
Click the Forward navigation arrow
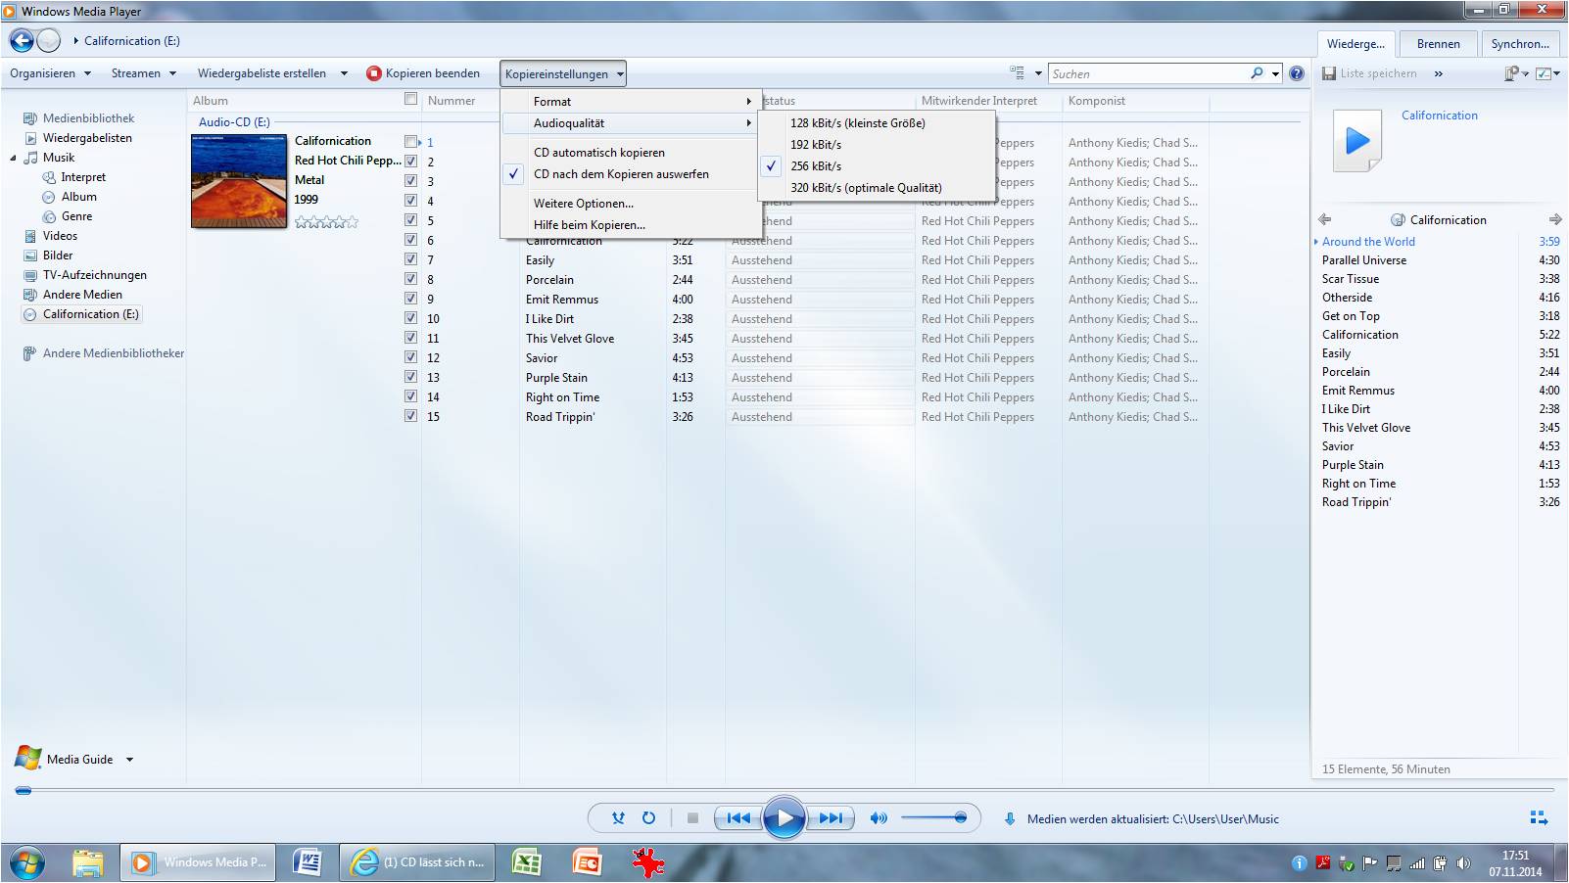pos(48,41)
